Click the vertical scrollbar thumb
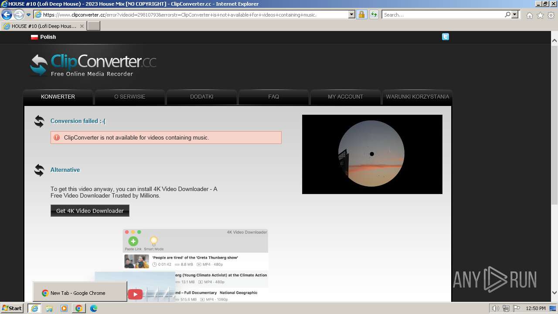This screenshot has width=558, height=314. click(x=554, y=125)
